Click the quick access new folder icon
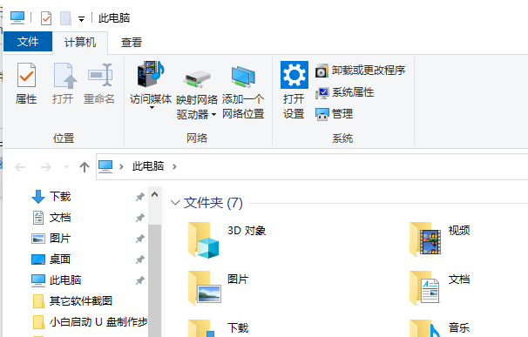 point(65,17)
